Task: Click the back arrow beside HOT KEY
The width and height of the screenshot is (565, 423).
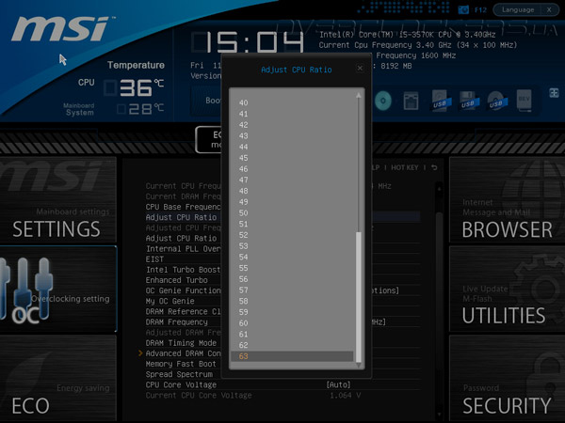Action: point(434,167)
